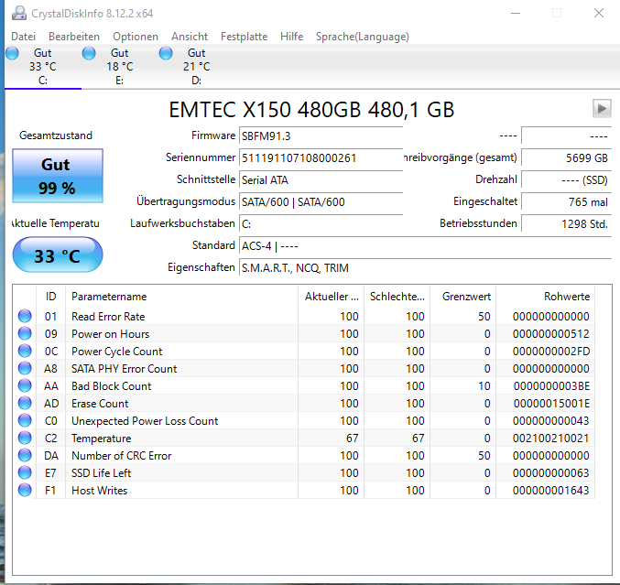Click raw value 002100210021 in Temperature row
The height and width of the screenshot is (585, 620).
point(550,438)
